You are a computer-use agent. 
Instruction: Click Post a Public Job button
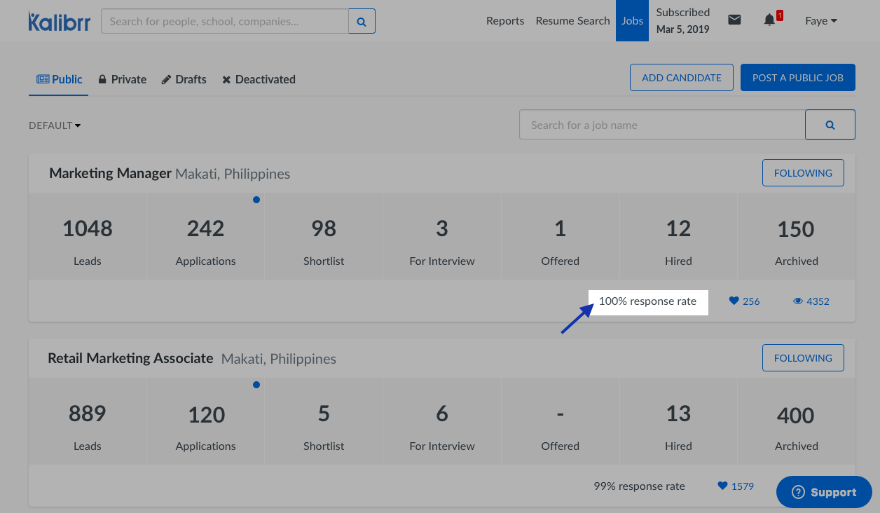(797, 78)
